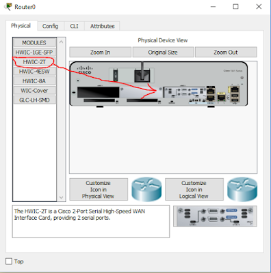271x273 pixels.
Task: Click the Zoom In button
Action: point(101,53)
